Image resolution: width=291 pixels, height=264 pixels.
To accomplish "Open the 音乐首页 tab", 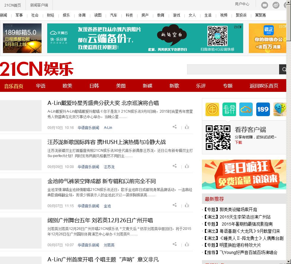I will 14,86.
